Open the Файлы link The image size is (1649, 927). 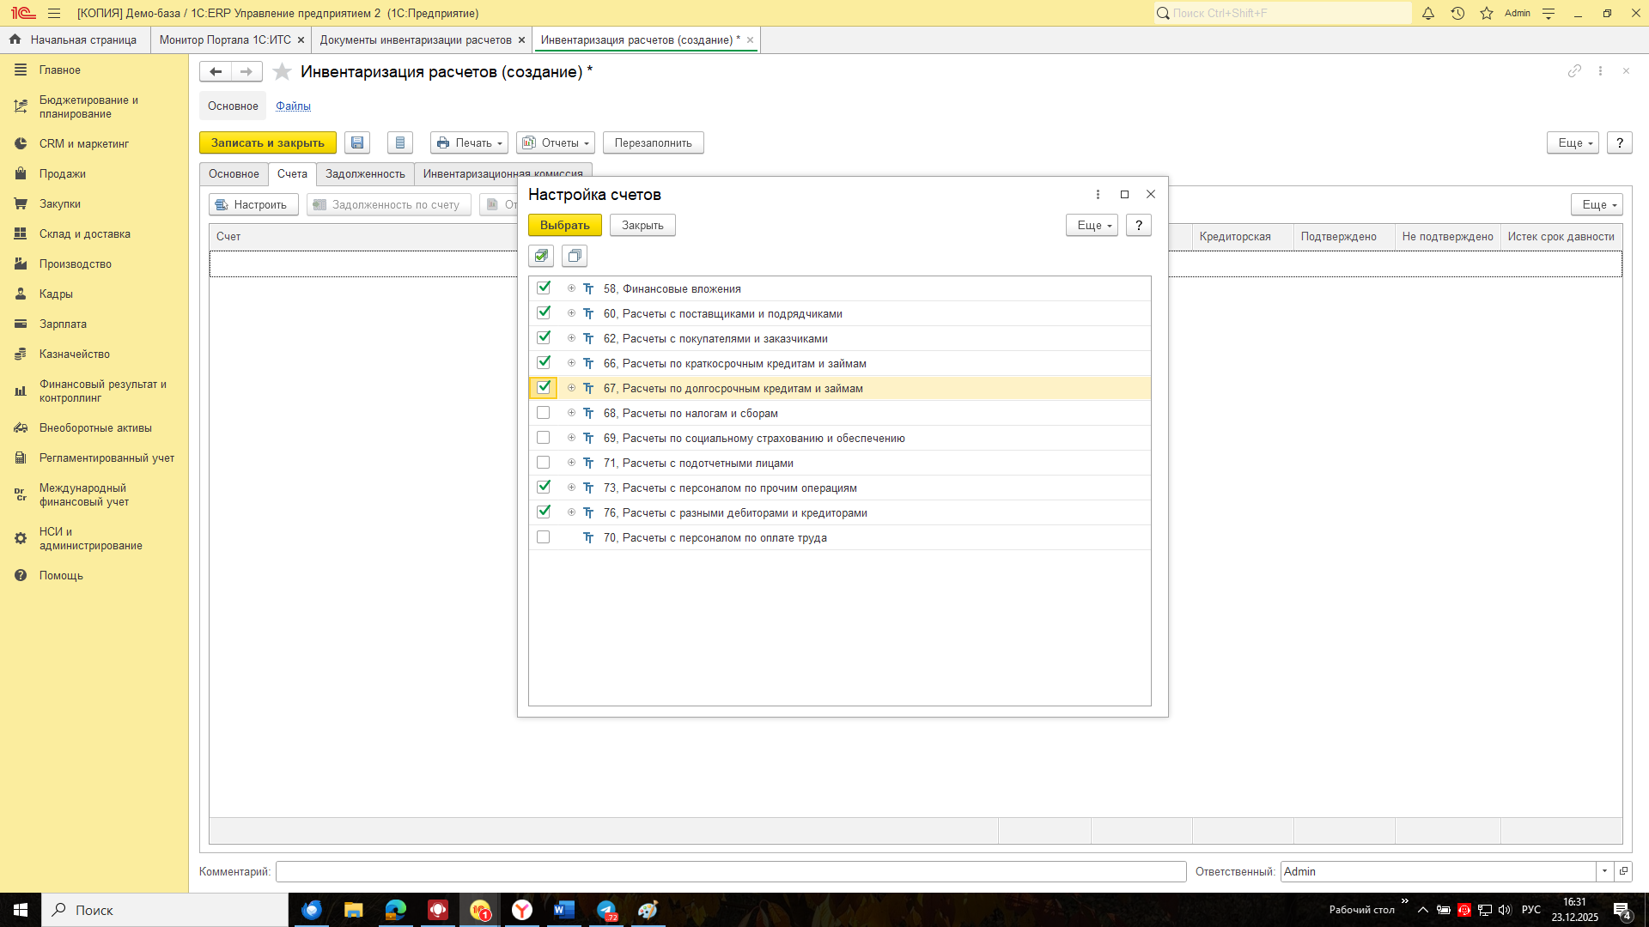(x=293, y=106)
